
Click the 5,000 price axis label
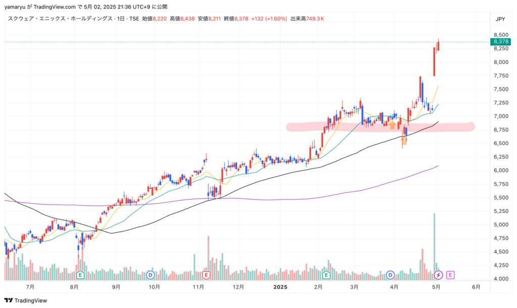(x=501, y=224)
